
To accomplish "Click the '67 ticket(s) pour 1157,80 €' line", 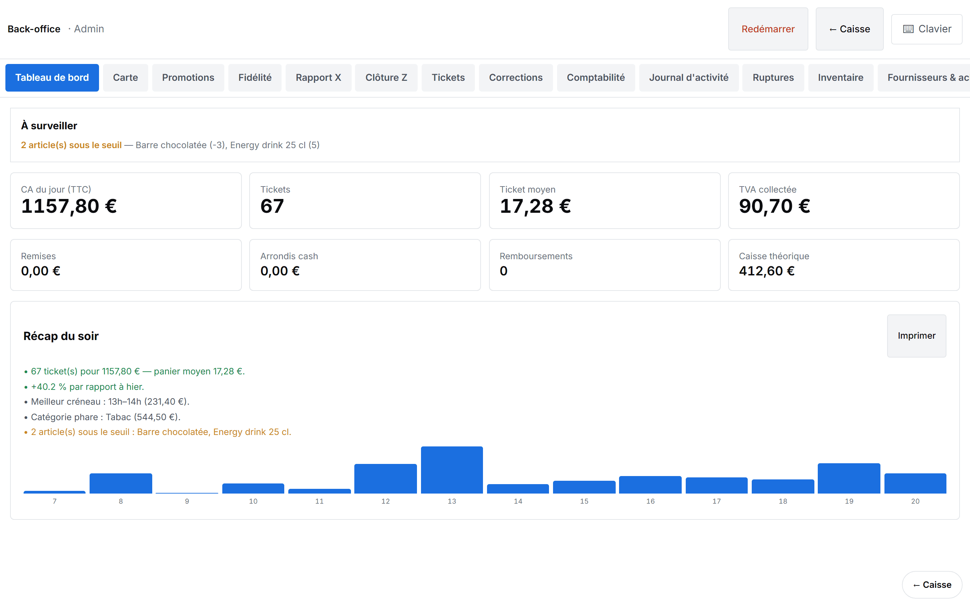I will pyautogui.click(x=134, y=372).
